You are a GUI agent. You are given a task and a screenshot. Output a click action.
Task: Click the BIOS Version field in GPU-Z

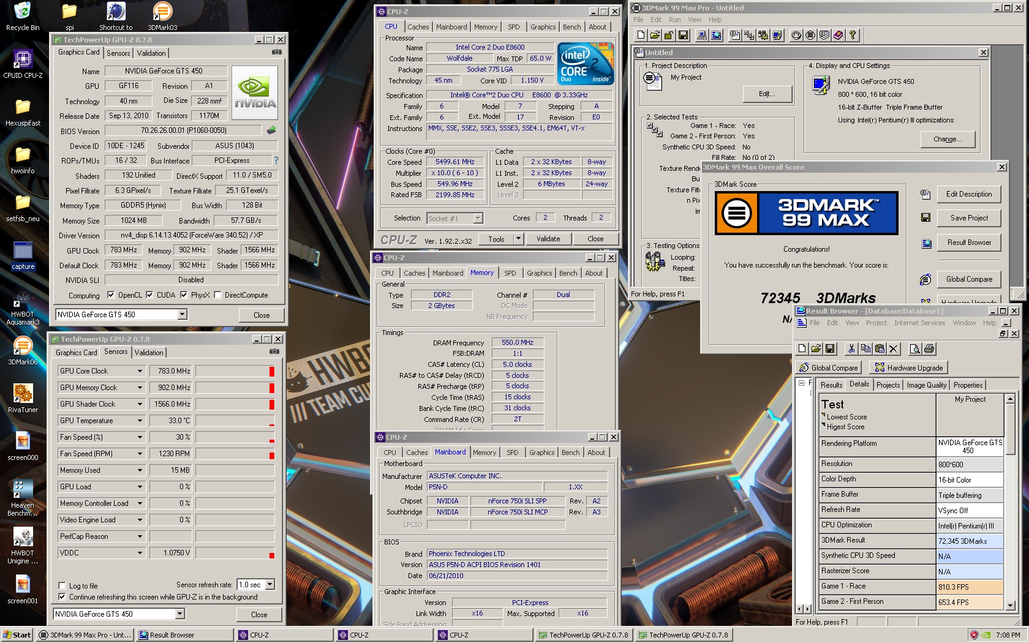click(184, 130)
